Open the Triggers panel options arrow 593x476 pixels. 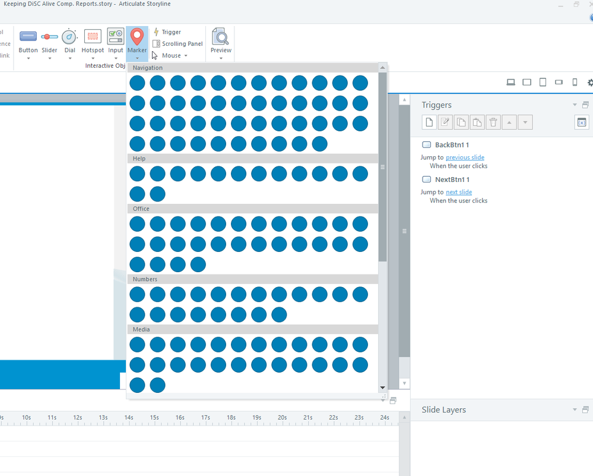(x=575, y=105)
